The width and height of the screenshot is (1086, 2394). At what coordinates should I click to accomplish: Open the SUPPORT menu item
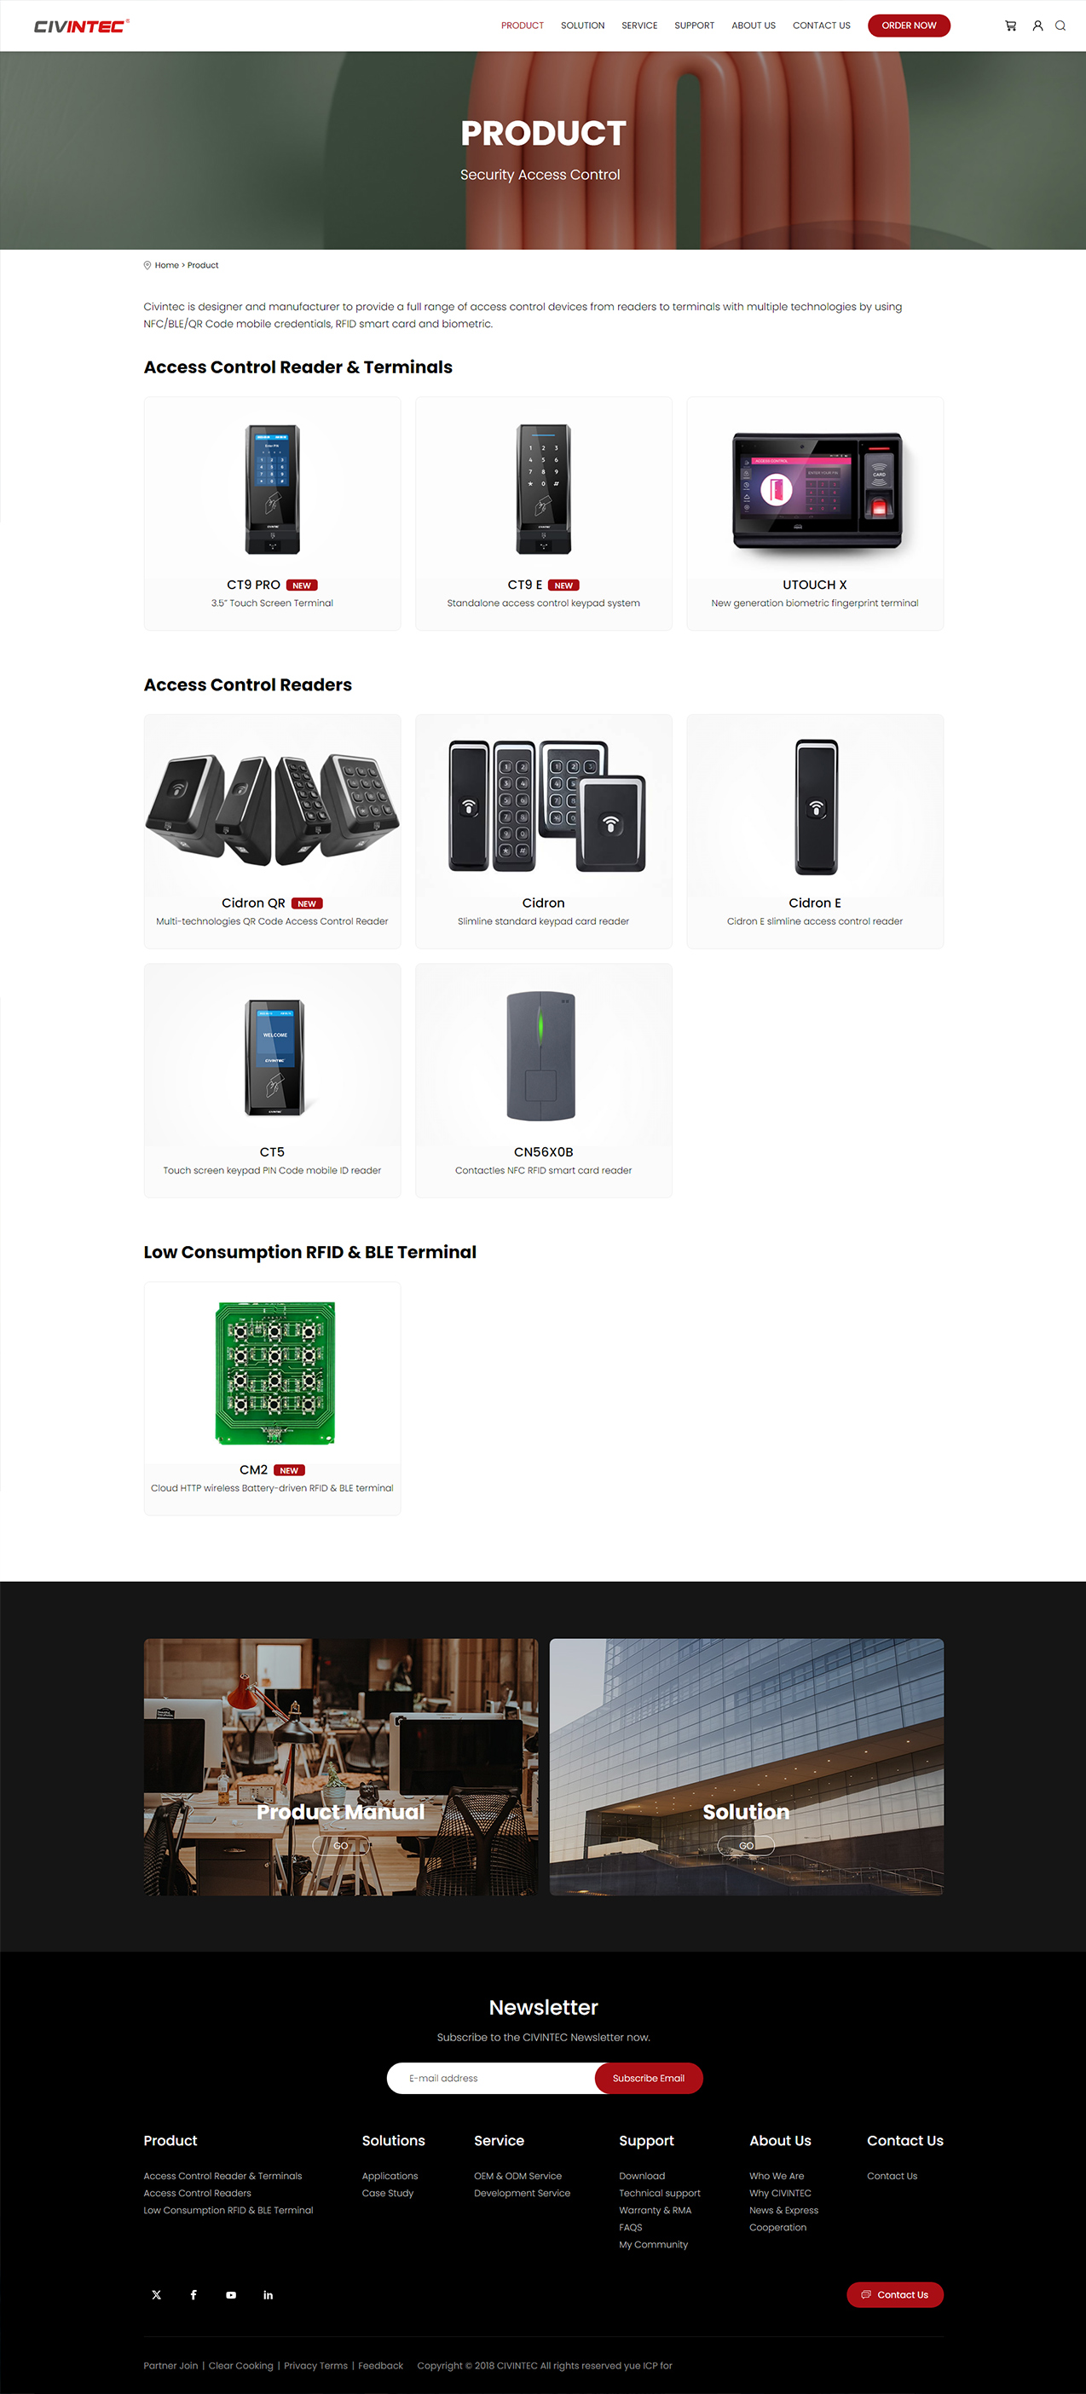pyautogui.click(x=694, y=26)
